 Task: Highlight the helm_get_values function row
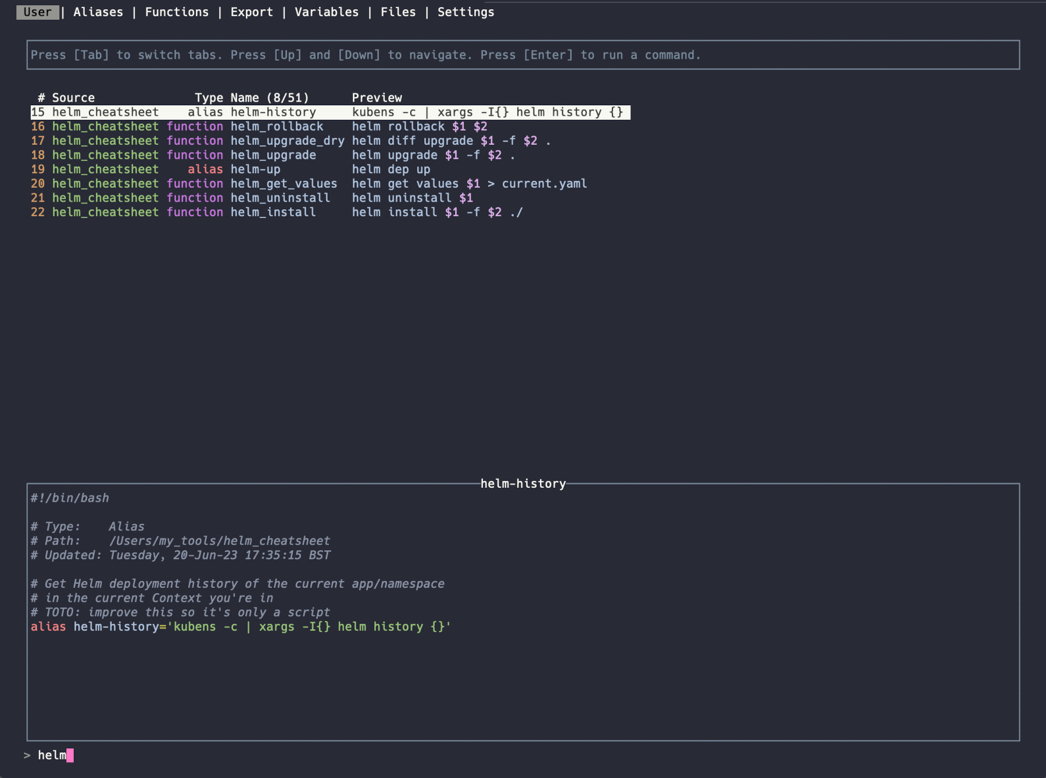click(284, 184)
